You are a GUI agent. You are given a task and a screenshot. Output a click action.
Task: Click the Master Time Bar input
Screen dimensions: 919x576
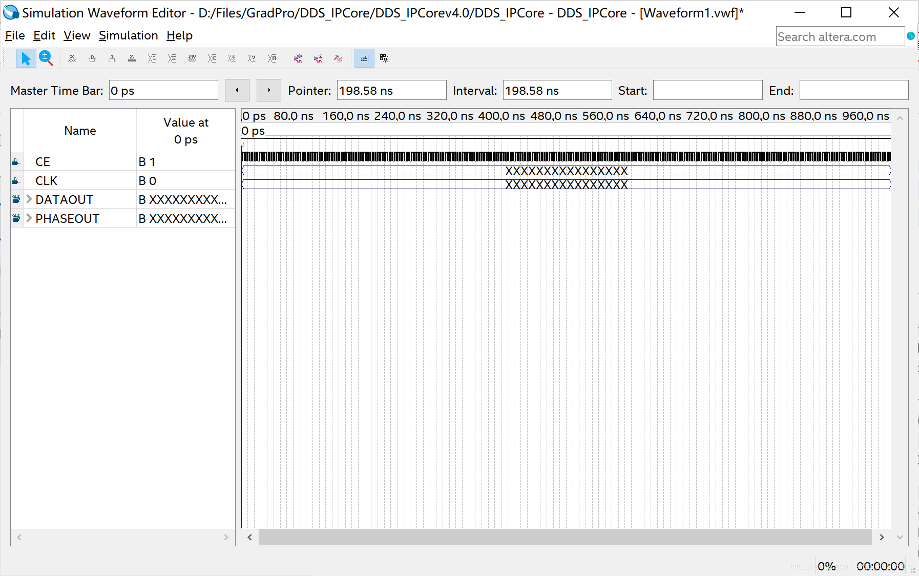coord(163,91)
